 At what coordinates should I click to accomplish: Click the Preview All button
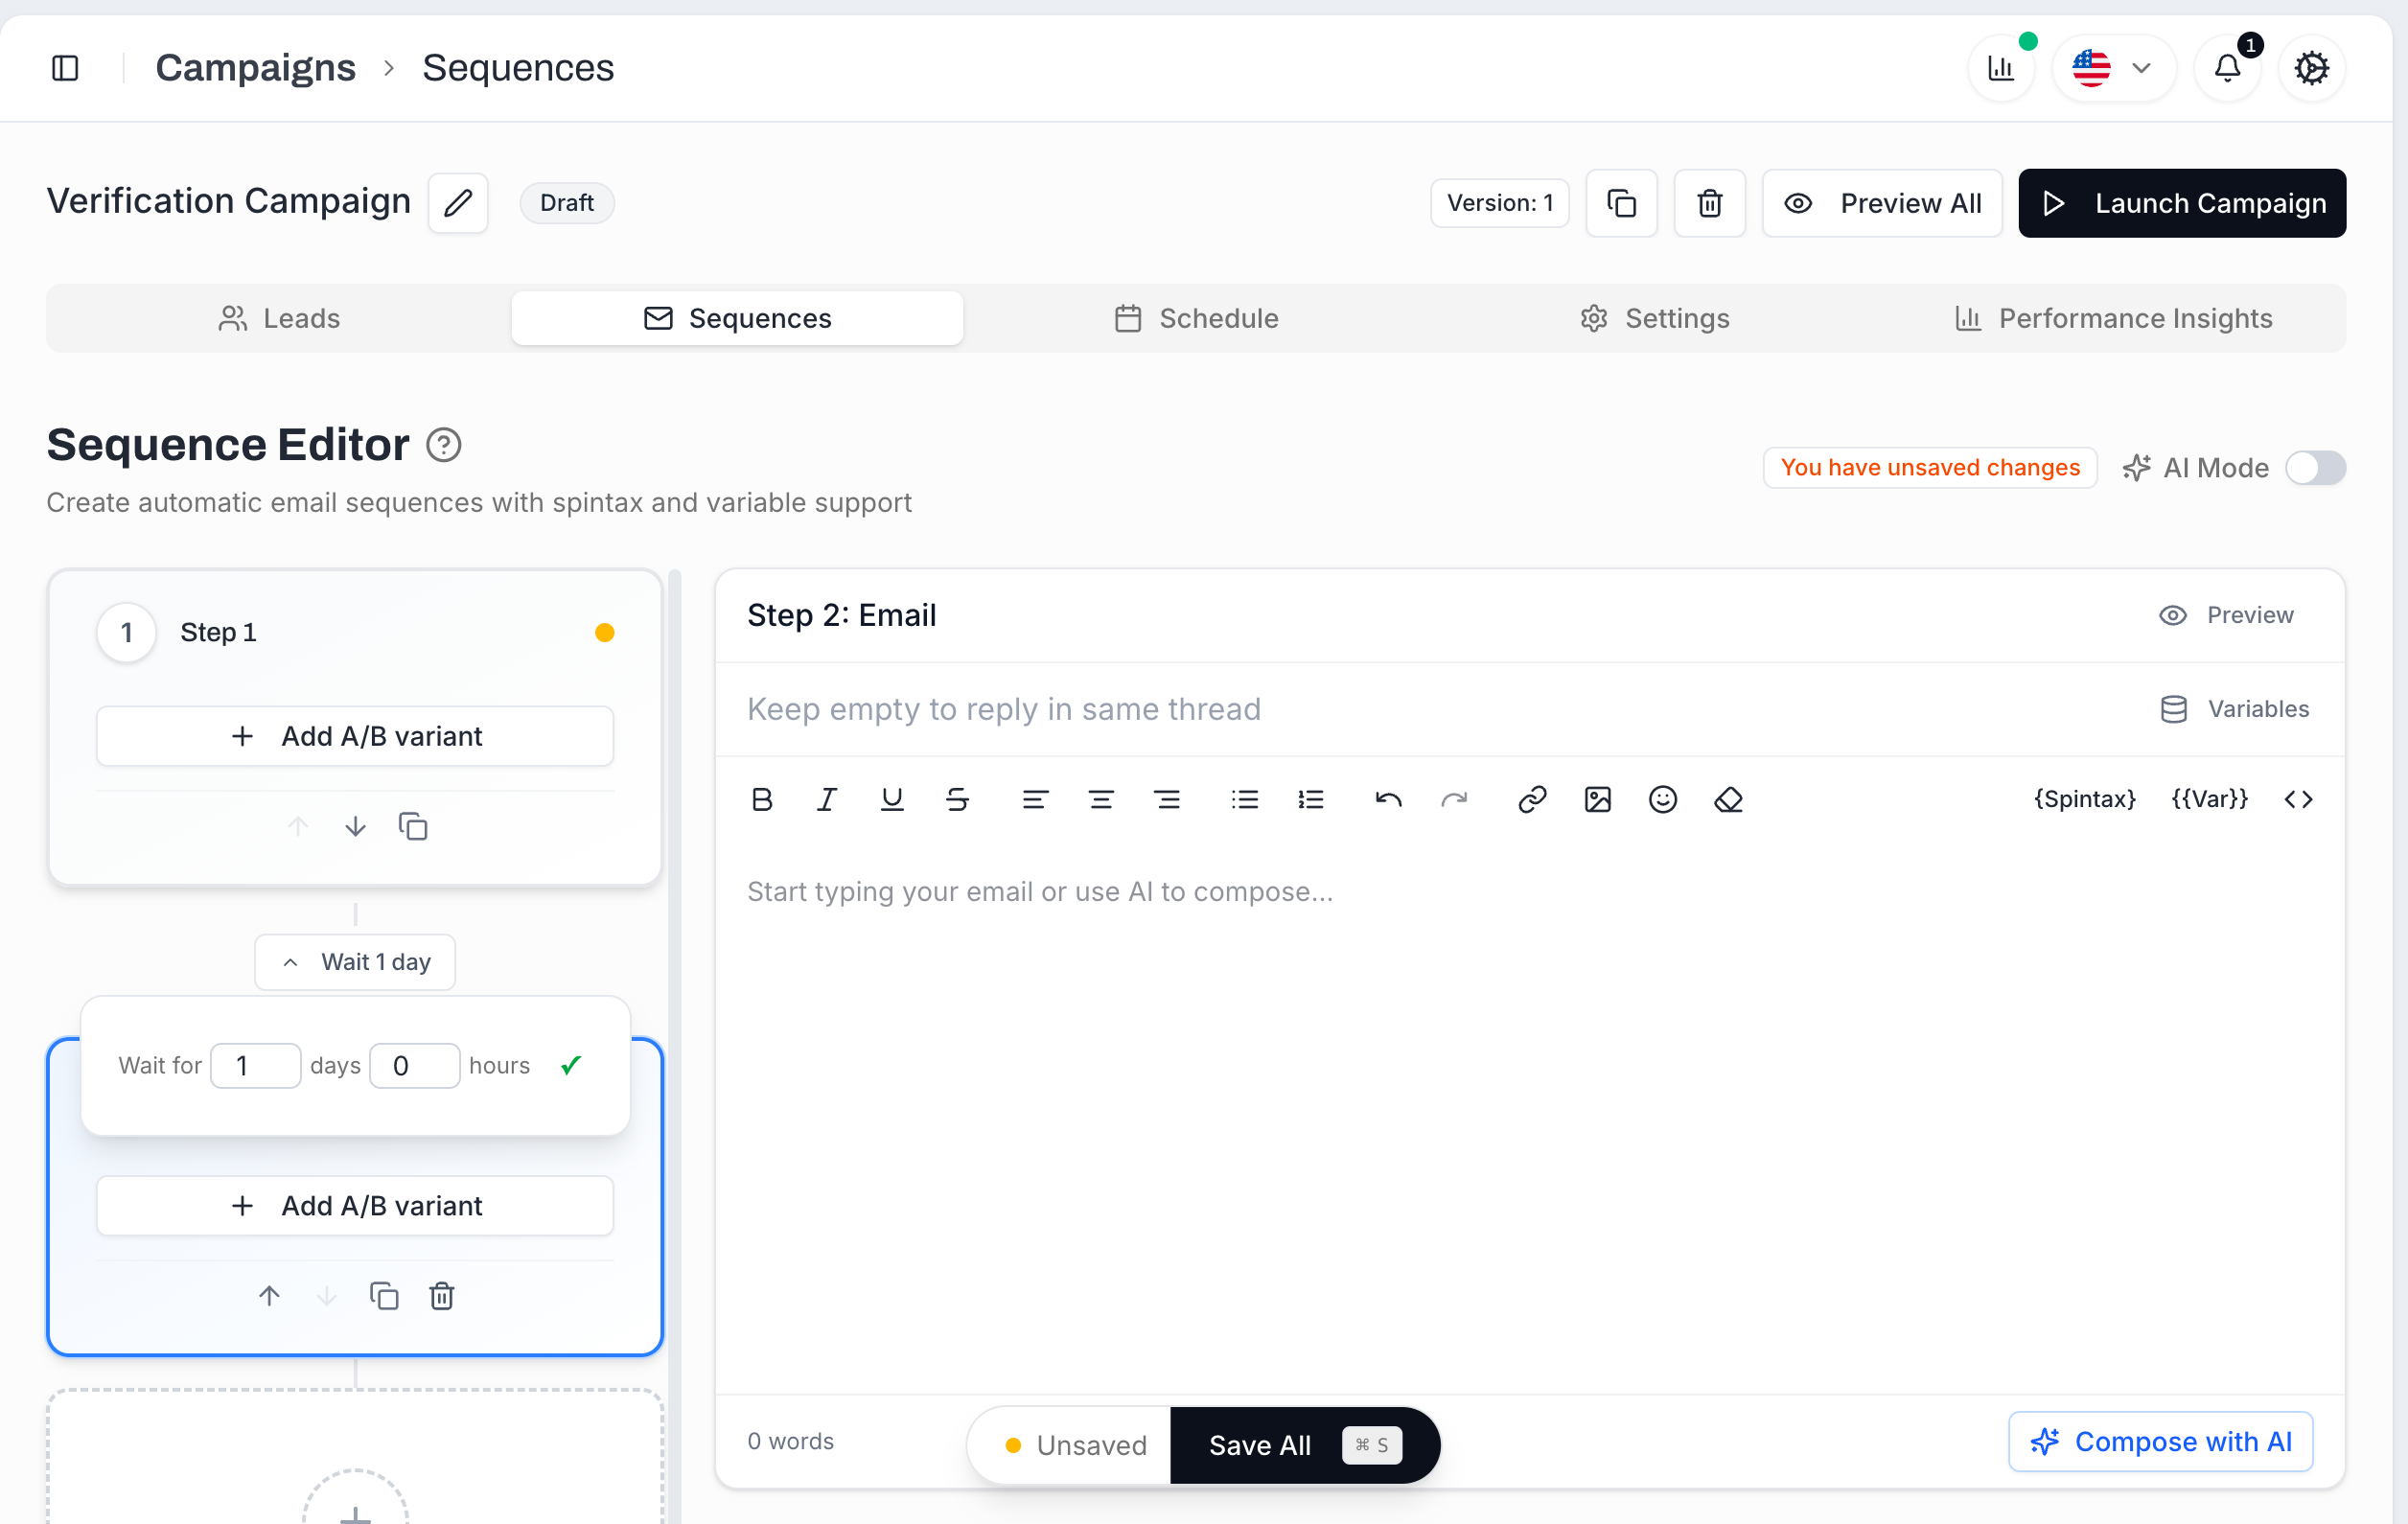[x=1881, y=203]
